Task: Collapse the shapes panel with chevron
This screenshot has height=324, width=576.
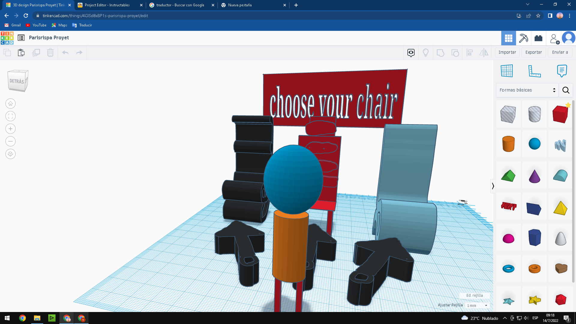Action: coord(493,186)
